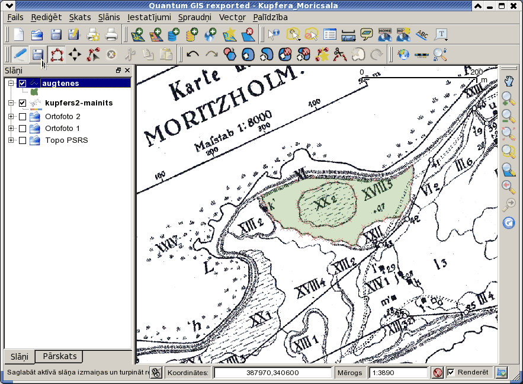Viewport: 523px width, 384px height.
Task: Add a vector layer
Action: (138, 35)
